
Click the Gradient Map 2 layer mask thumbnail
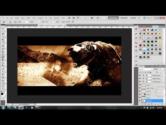pyautogui.click(x=149, y=75)
